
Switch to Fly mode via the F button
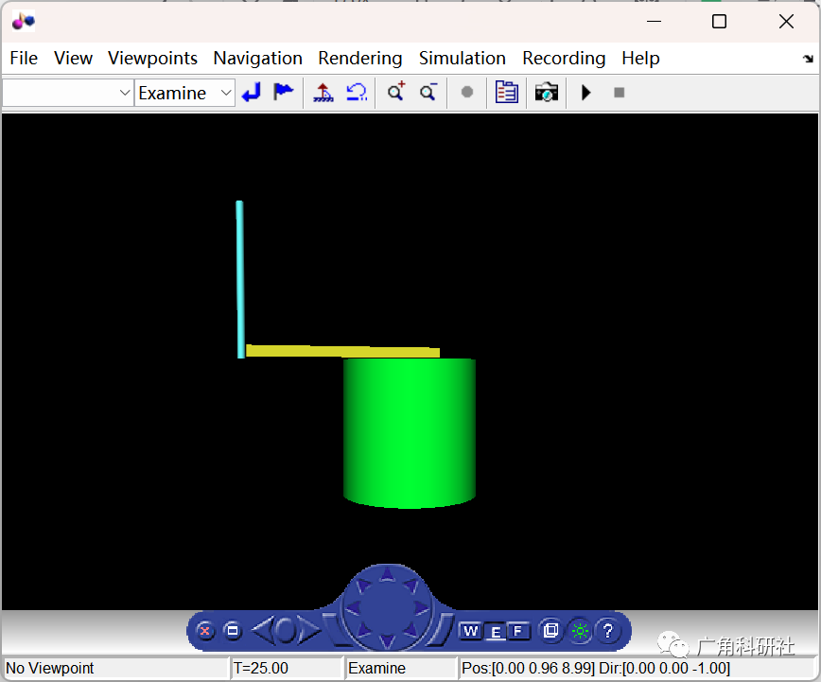click(x=518, y=630)
